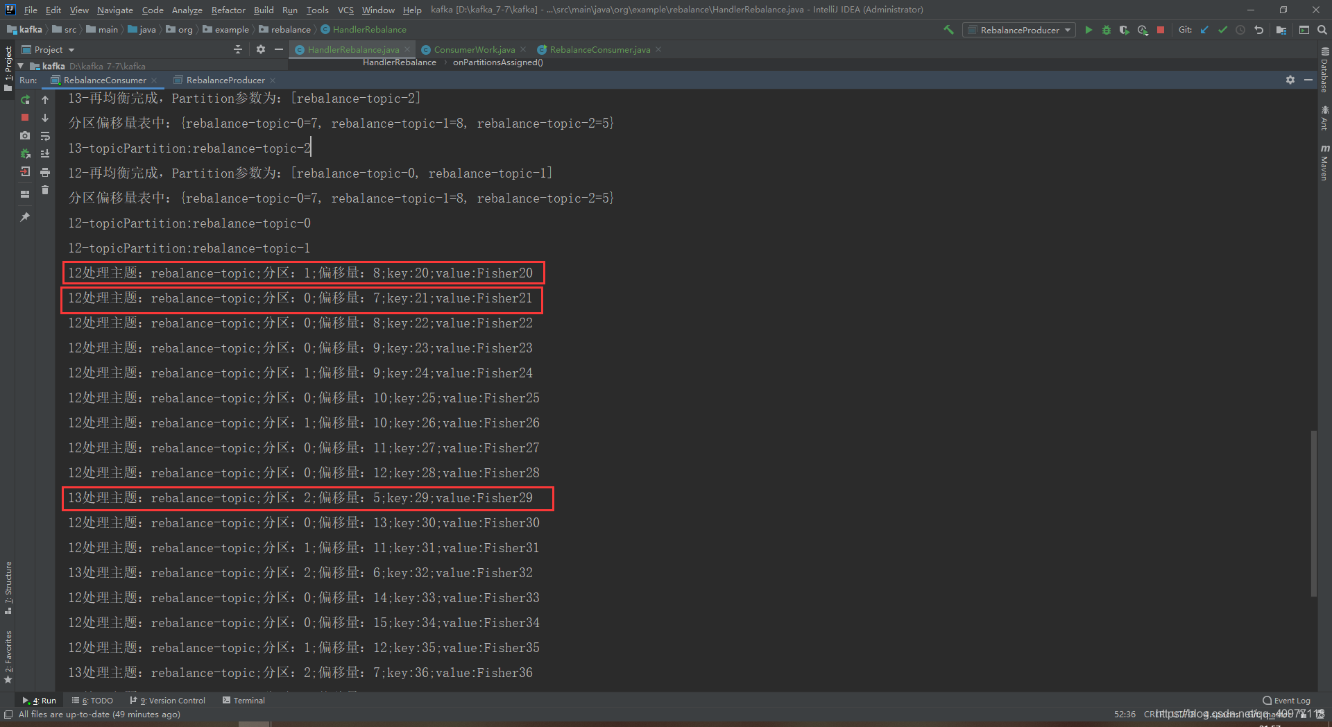1332x727 pixels.
Task: Click the Restore Layout icon in the Run sidebar
Action: (25, 194)
